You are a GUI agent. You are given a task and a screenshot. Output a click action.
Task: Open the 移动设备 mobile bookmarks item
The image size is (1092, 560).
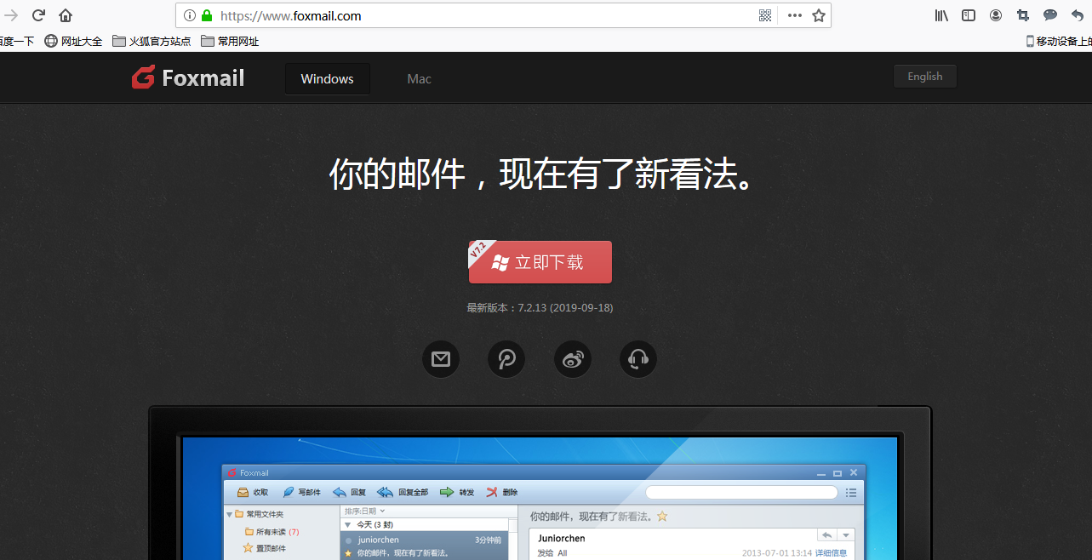tap(1058, 41)
